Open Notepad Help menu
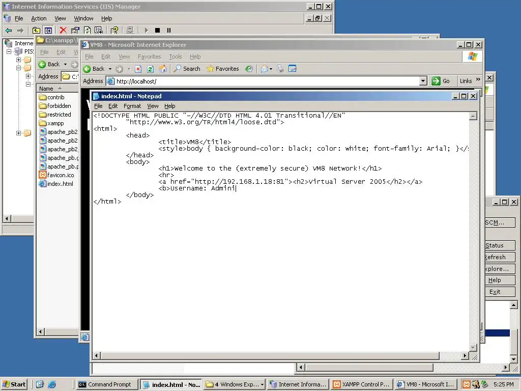This screenshot has width=521, height=391. pyautogui.click(x=170, y=106)
